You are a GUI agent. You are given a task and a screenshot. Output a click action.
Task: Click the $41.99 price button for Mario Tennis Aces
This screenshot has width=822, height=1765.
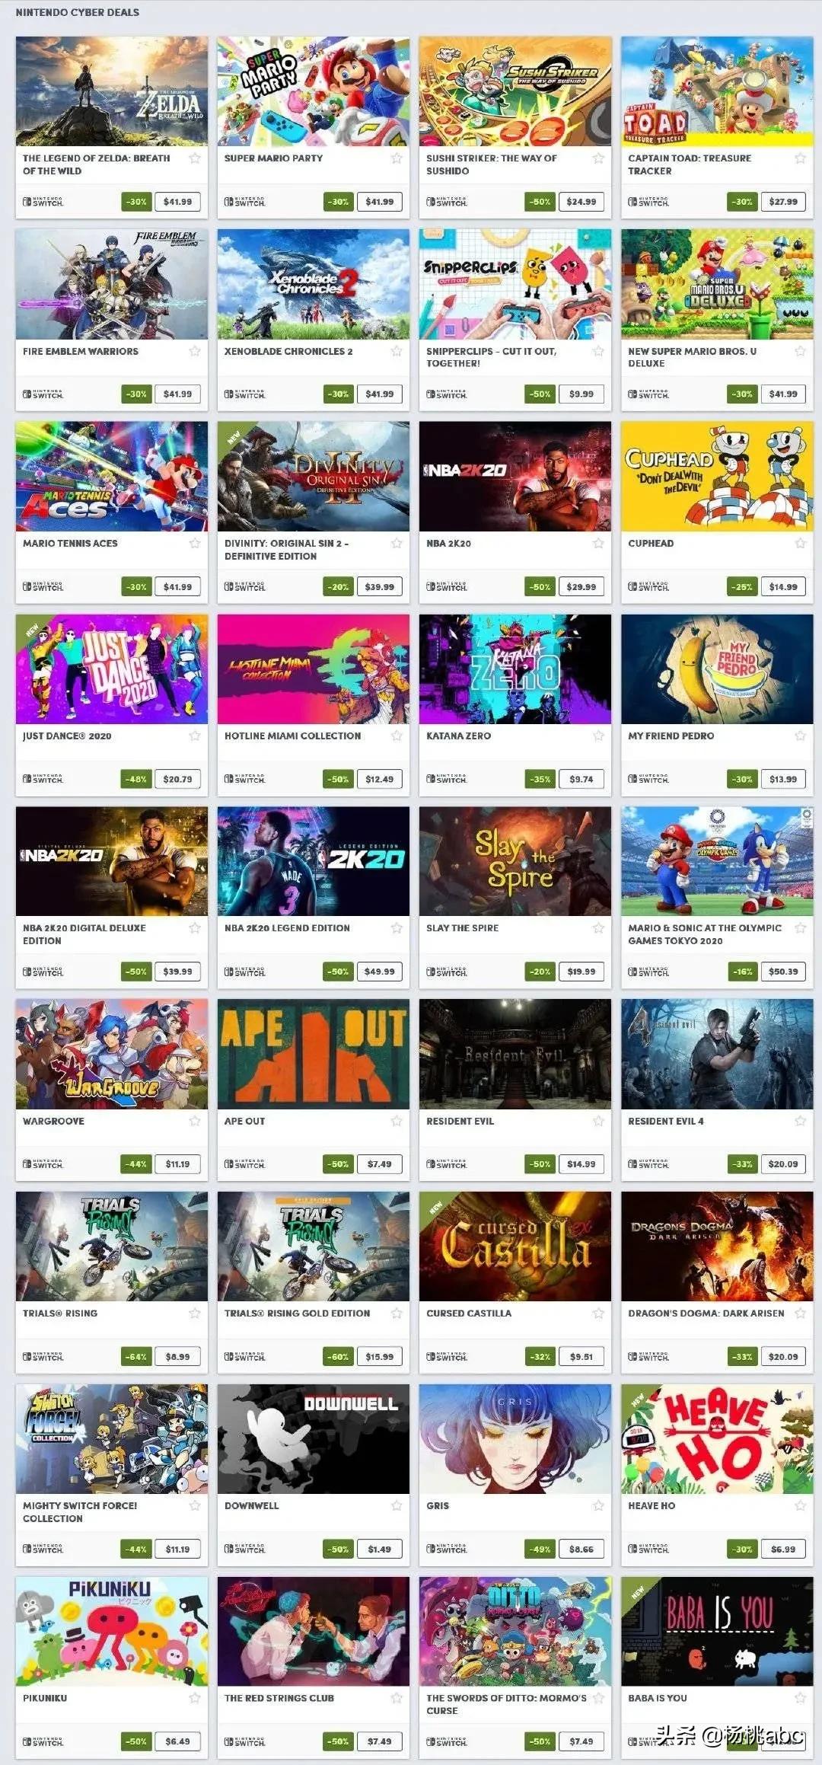point(178,587)
